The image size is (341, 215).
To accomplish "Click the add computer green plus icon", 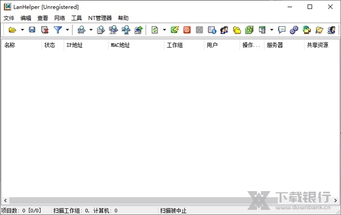I will click(138, 30).
